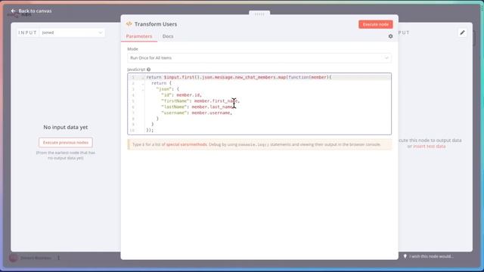The width and height of the screenshot is (484, 272).
Task: Click the user avatar at bottom left
Action: pyautogui.click(x=14, y=258)
